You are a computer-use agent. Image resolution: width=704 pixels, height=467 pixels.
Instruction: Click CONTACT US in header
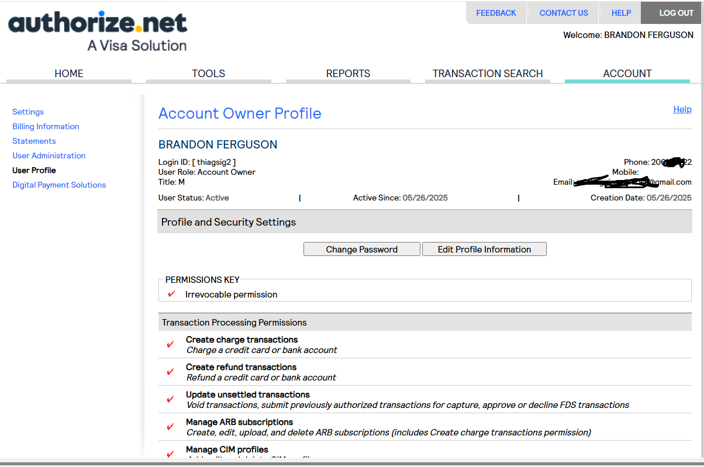[564, 13]
